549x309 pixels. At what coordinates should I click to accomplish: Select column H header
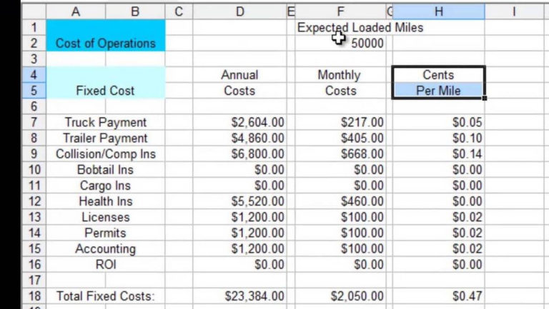coord(438,11)
